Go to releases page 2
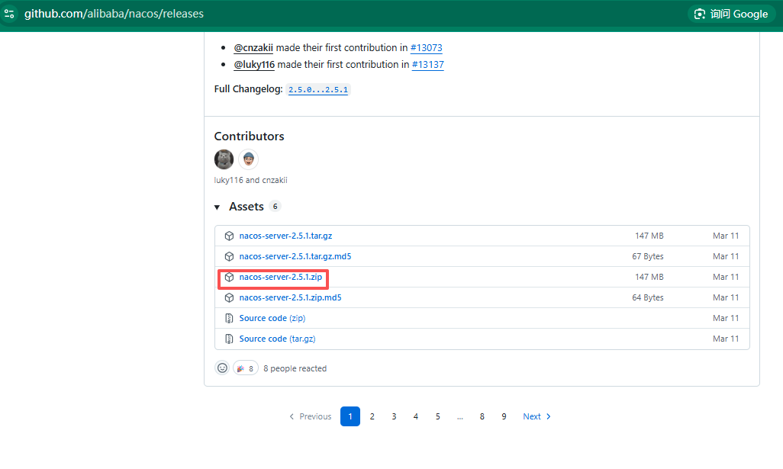Viewport: 783px width, 469px height. coord(372,416)
